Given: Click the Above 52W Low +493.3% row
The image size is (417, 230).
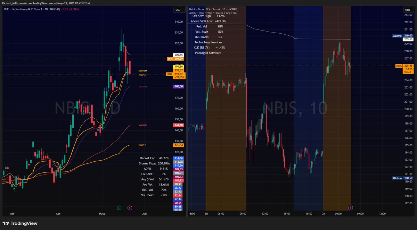Looking at the screenshot, I should [x=208, y=21].
